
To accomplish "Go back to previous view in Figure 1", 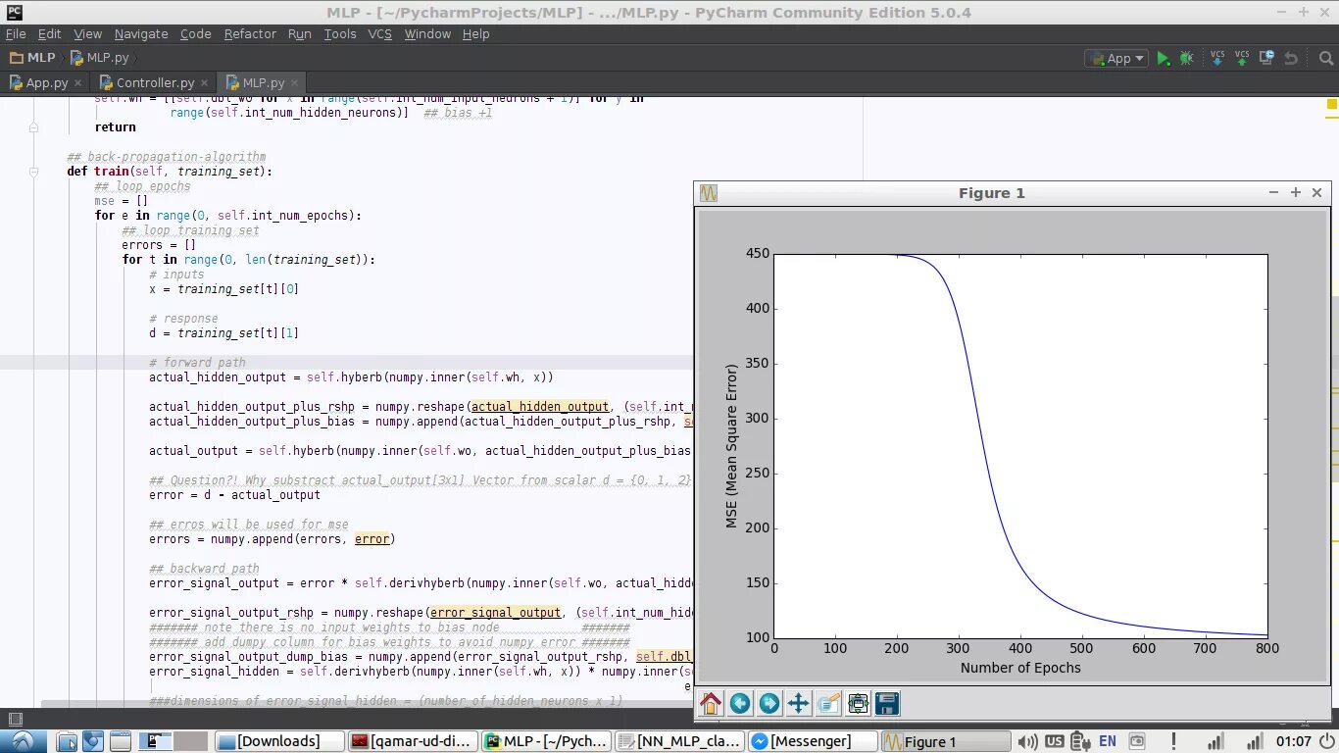I will pos(740,703).
